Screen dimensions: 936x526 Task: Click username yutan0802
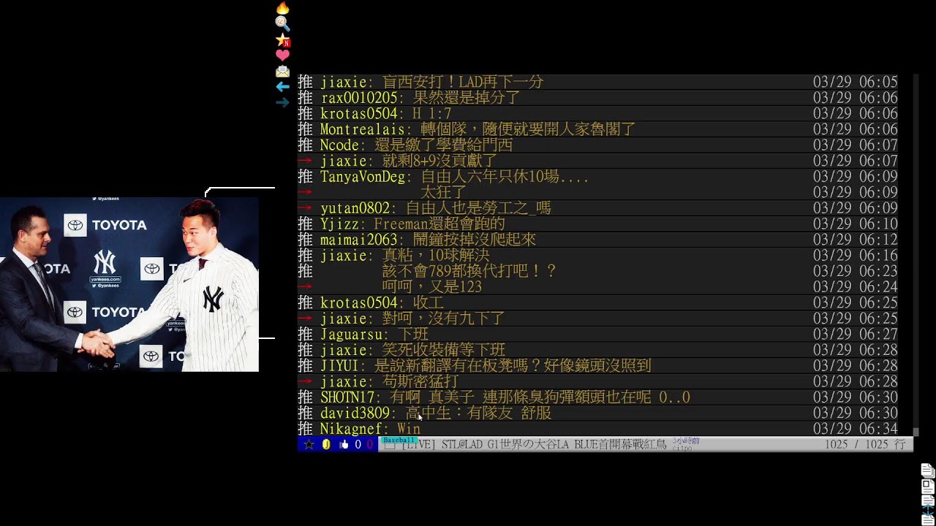tap(355, 208)
